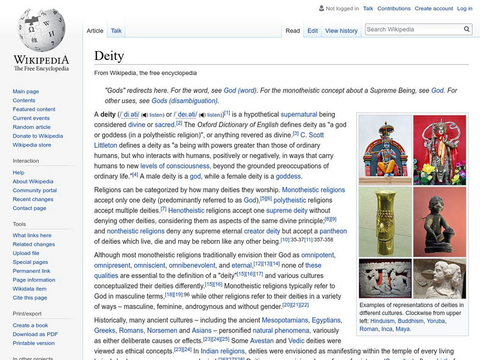Open the Edit tab
The height and width of the screenshot is (360, 480).
point(312,30)
